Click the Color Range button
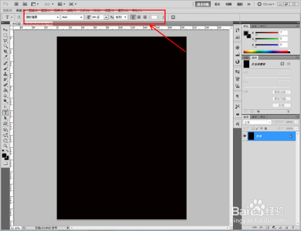Image resolution: width=301 pixels, height=231 pixels. [281, 99]
